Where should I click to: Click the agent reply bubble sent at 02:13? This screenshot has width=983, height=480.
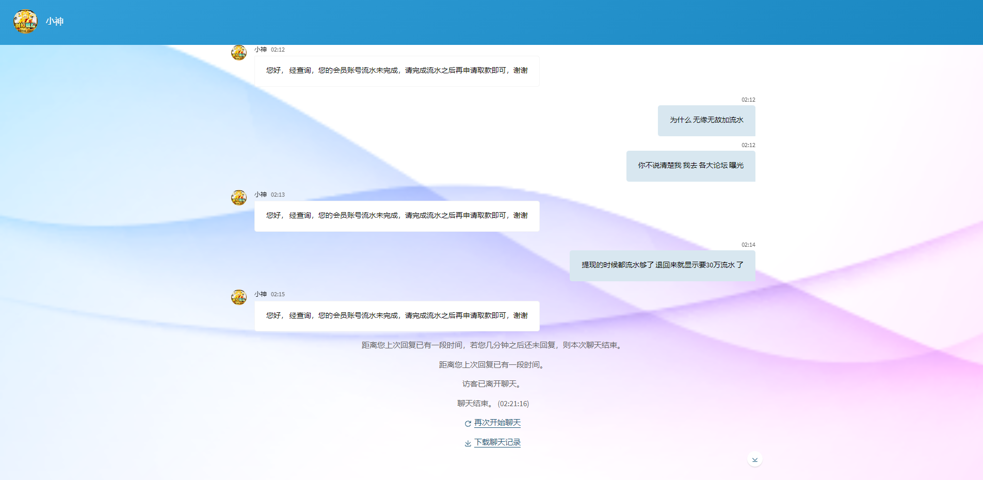pyautogui.click(x=396, y=216)
